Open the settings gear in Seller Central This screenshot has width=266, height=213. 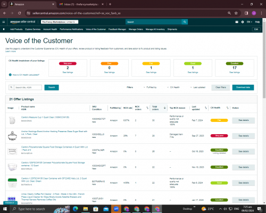pyautogui.click(x=243, y=22)
